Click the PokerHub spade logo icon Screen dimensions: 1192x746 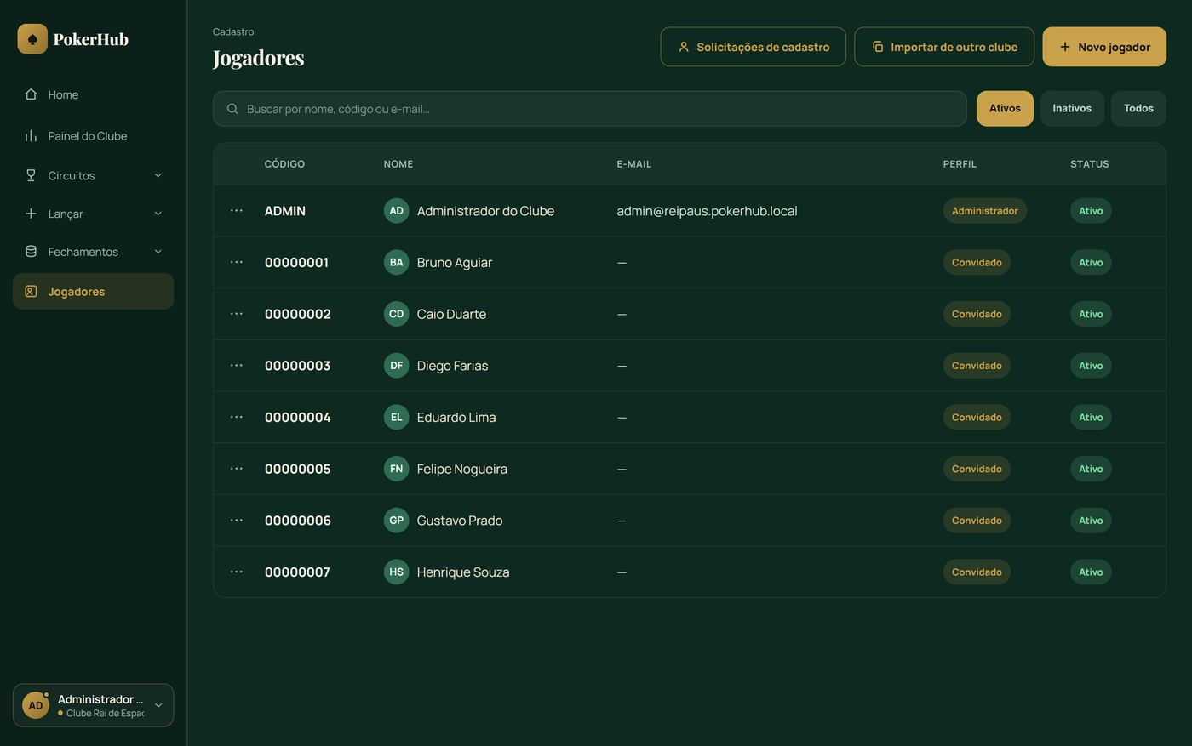coord(32,39)
